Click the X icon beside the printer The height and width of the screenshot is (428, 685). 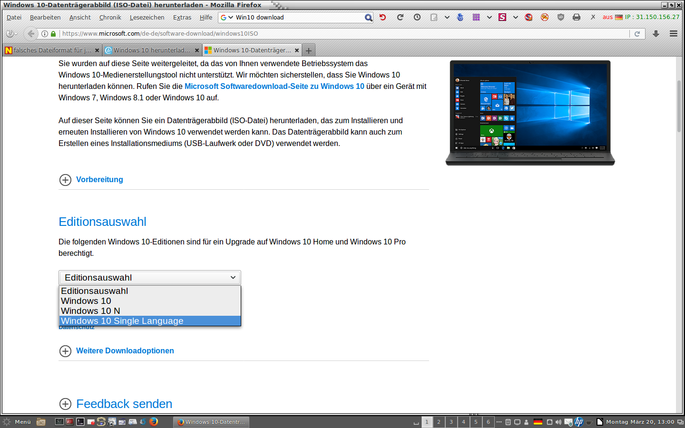[593, 17]
